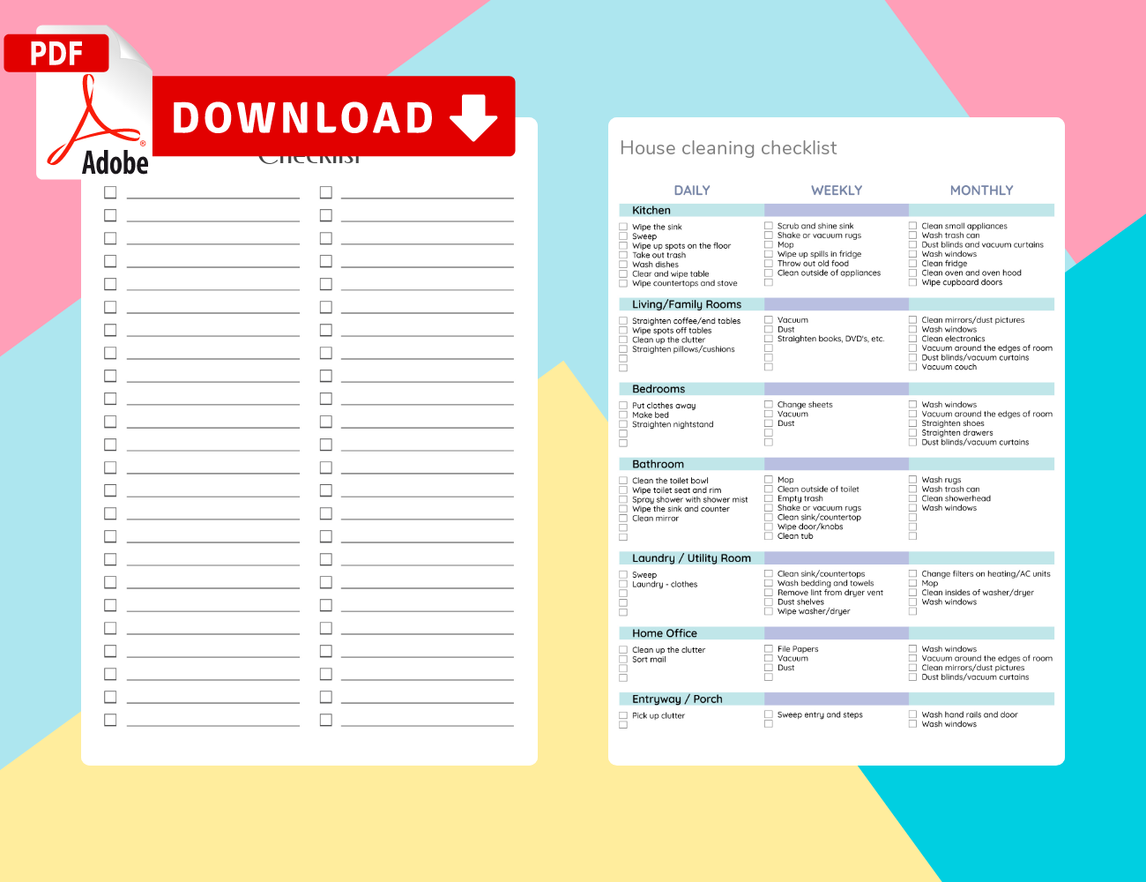Viewport: 1146px width, 882px height.
Task: Click the Bathroom section heading
Action: [x=658, y=464]
